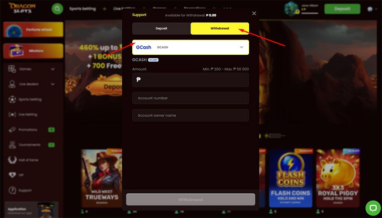Expand the Games sidebar chevron
The image size is (382, 218).
coord(53,69)
